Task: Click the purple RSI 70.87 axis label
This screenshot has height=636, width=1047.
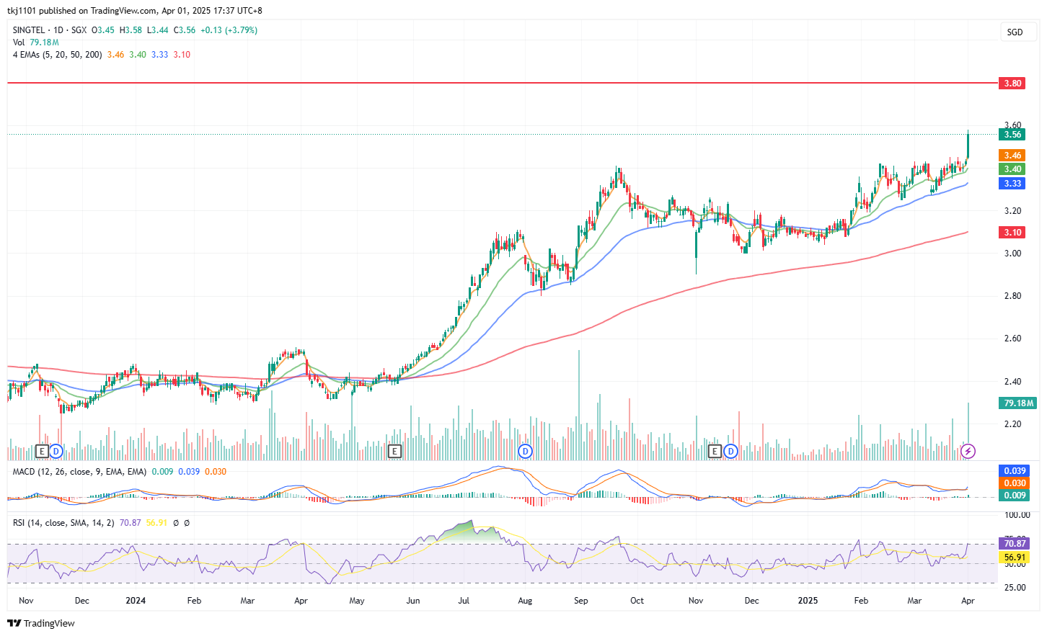Action: point(1015,544)
